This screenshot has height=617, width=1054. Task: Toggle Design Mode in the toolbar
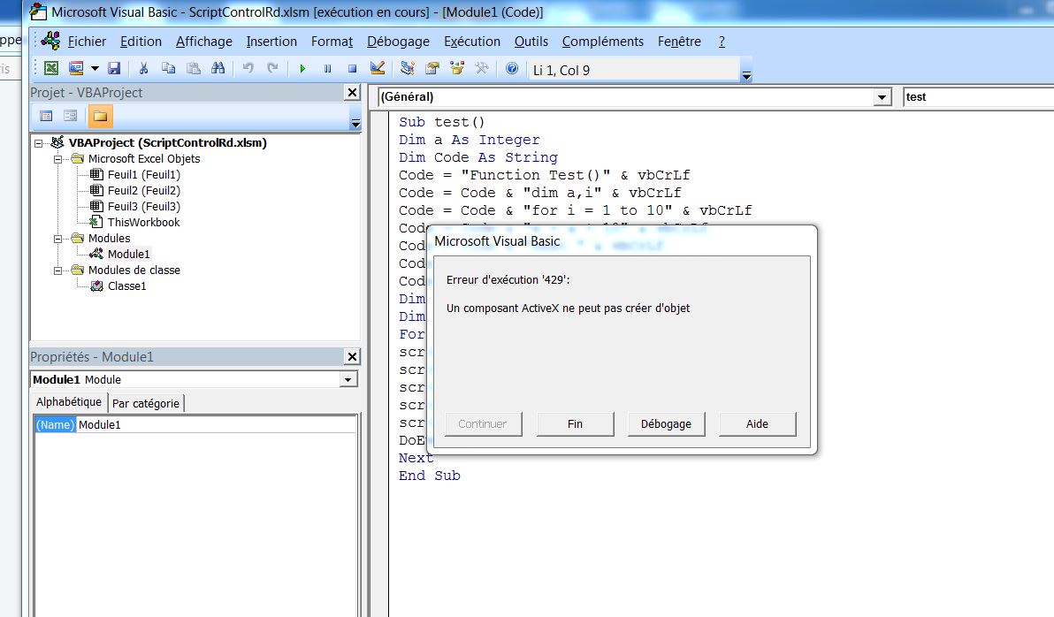click(x=377, y=68)
